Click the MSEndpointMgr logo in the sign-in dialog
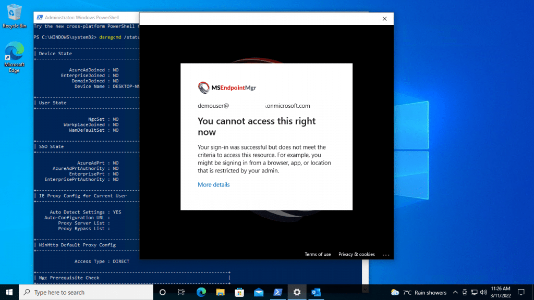Image resolution: width=534 pixels, height=300 pixels. tap(227, 87)
